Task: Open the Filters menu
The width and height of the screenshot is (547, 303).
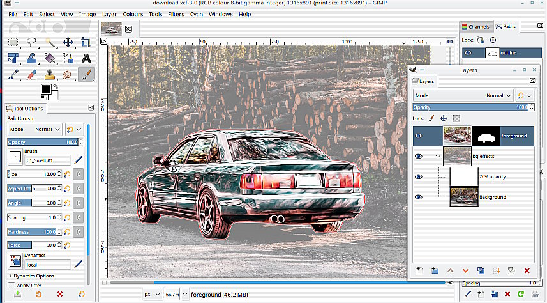Action: point(176,14)
